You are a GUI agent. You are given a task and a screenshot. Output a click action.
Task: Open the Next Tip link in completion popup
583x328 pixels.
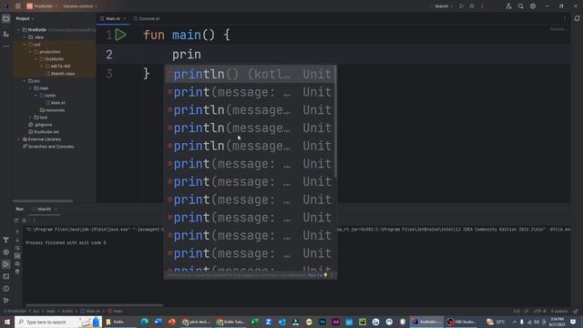point(315,275)
